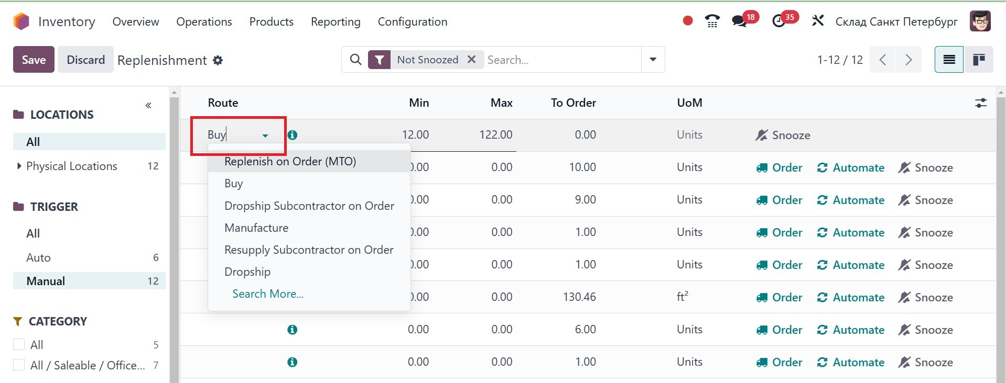Open the messages chat bubble icon
The image size is (1006, 383).
click(739, 21)
